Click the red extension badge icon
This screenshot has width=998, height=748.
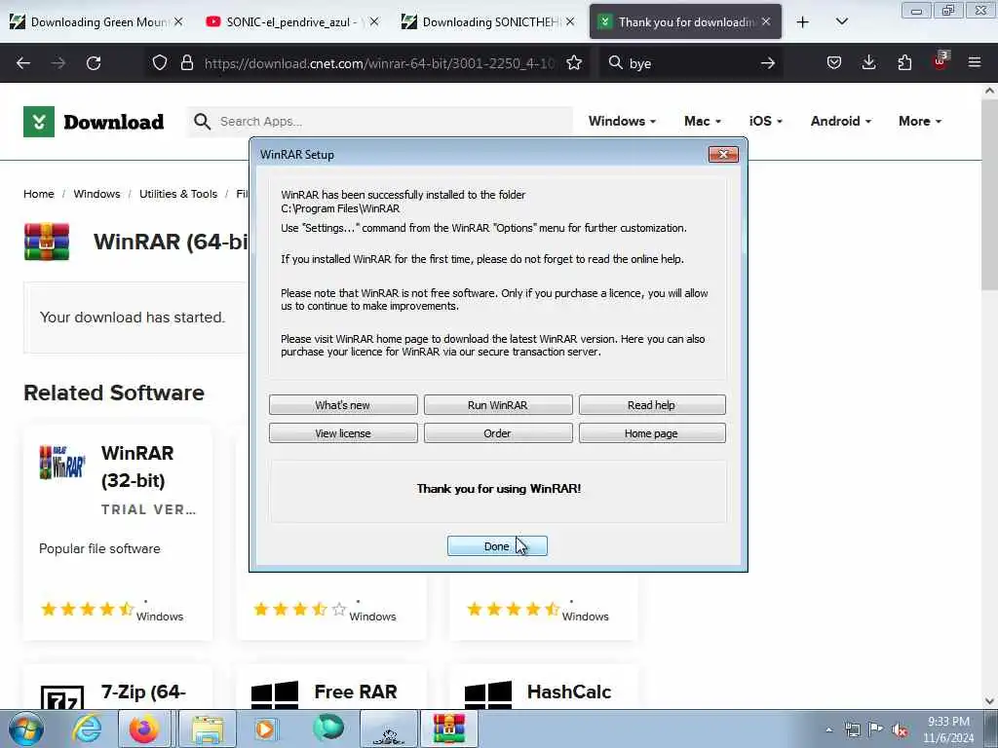(940, 61)
